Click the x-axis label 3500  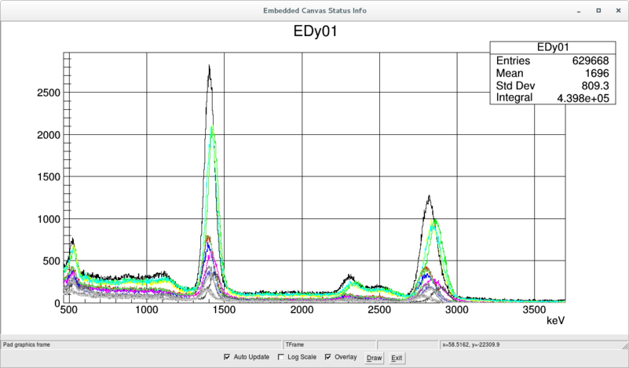click(534, 310)
